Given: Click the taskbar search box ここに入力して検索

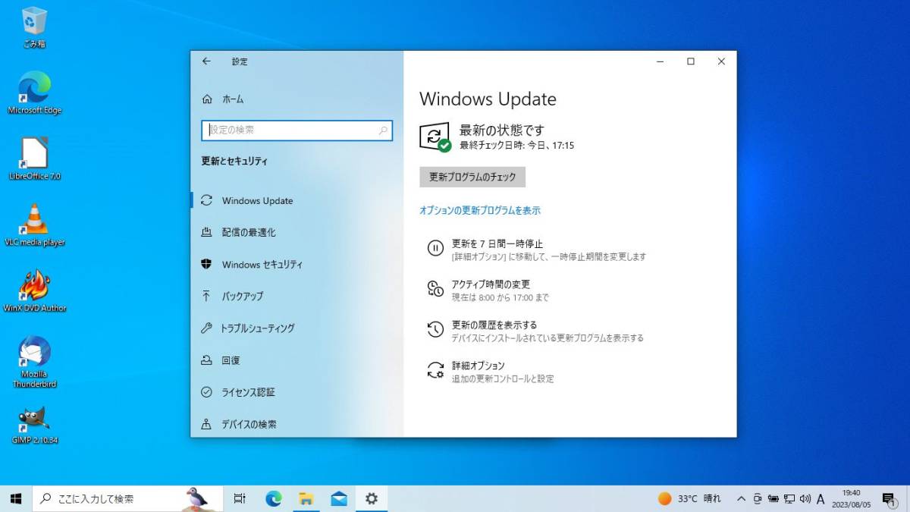Looking at the screenshot, I should pos(127,498).
